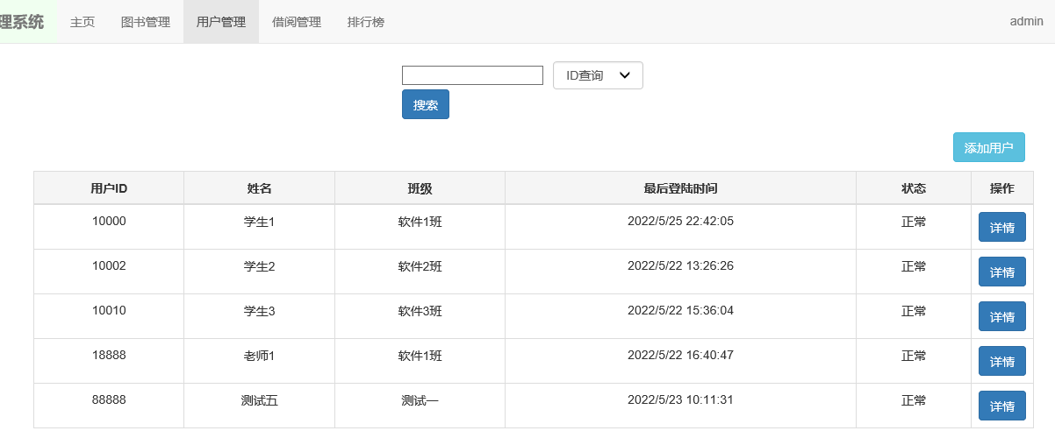The image size is (1055, 445).
Task: Select the 用户管理 tab
Action: [221, 22]
